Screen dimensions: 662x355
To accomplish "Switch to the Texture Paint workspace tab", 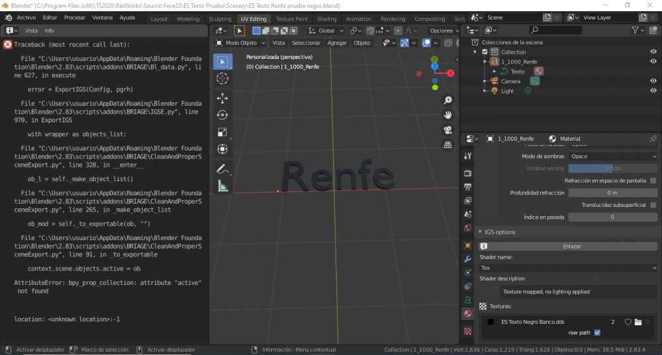I will click(x=292, y=19).
